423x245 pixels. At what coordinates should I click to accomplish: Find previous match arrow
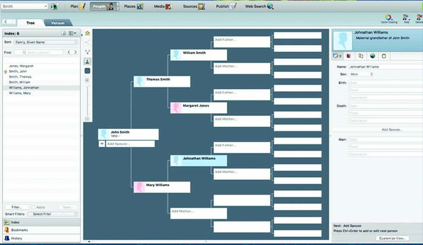69,52
